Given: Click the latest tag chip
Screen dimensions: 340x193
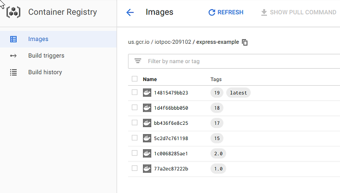Looking at the screenshot, I should (238, 93).
